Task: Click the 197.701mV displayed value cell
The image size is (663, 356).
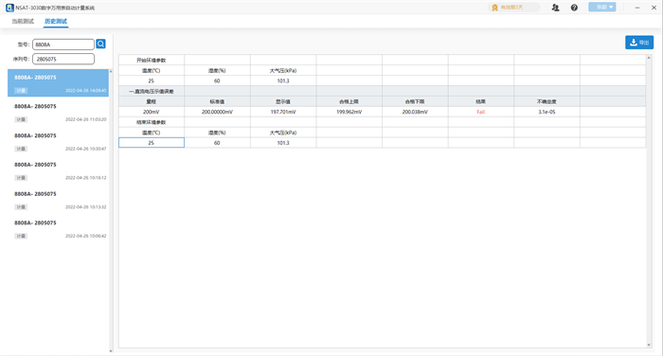Action: [x=283, y=112]
